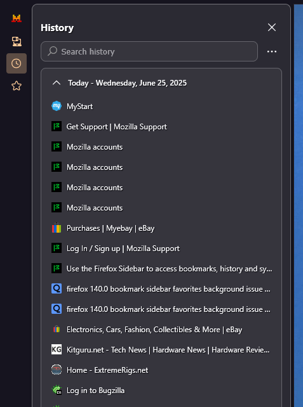The width and height of the screenshot is (303, 407).
Task: Open Log in to Bugzilla entry
Action: click(161, 391)
